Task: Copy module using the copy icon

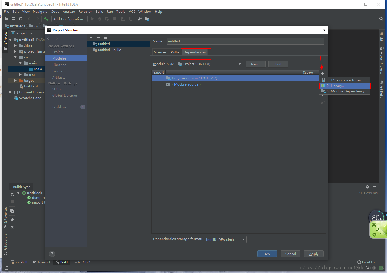Action: click(105, 38)
